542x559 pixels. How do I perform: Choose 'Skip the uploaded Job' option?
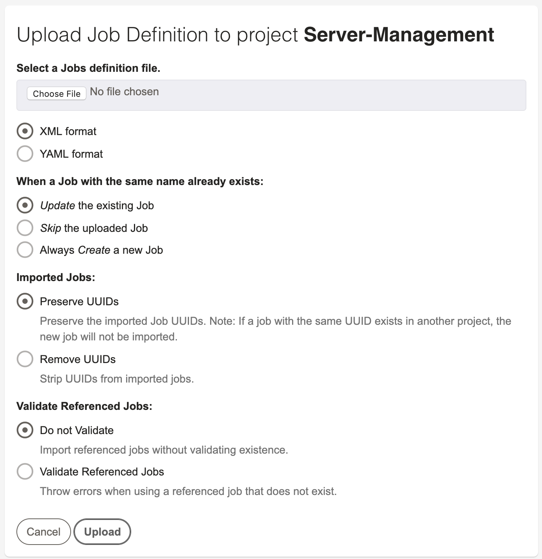pyautogui.click(x=25, y=228)
